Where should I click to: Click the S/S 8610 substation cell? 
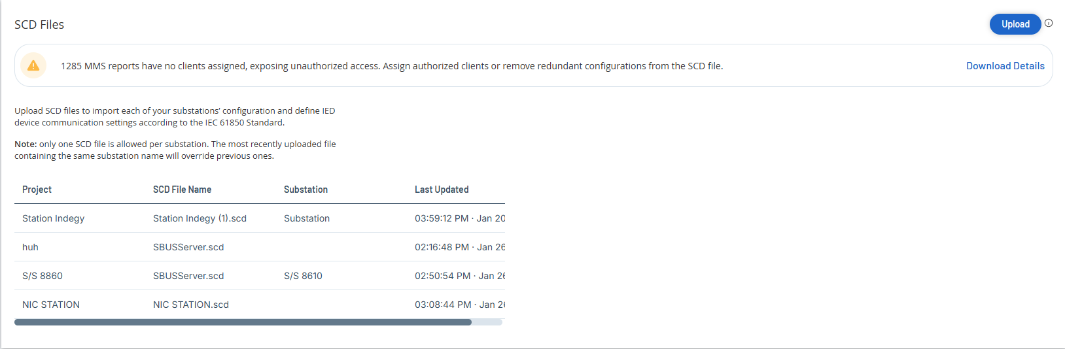point(303,276)
